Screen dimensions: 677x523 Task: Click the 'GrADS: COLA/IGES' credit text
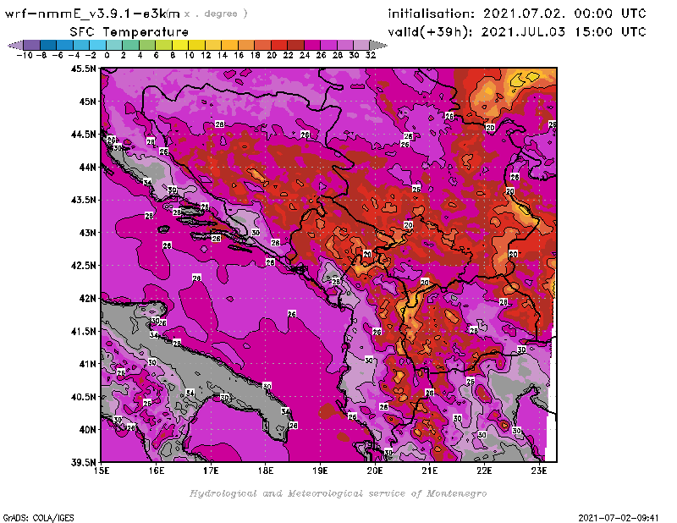pyautogui.click(x=39, y=518)
